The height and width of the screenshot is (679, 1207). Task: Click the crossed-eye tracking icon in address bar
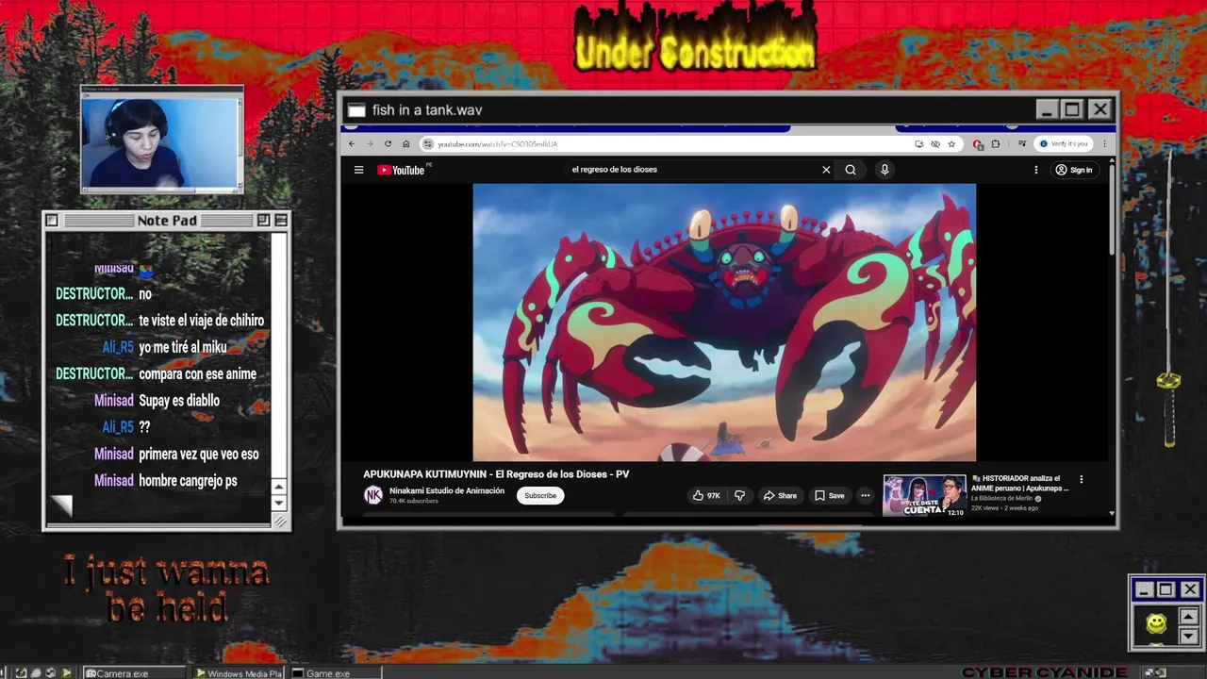[935, 144]
